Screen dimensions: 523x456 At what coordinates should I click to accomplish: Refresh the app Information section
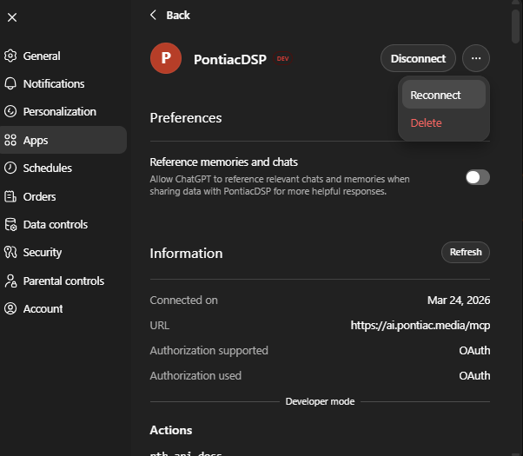pos(466,252)
